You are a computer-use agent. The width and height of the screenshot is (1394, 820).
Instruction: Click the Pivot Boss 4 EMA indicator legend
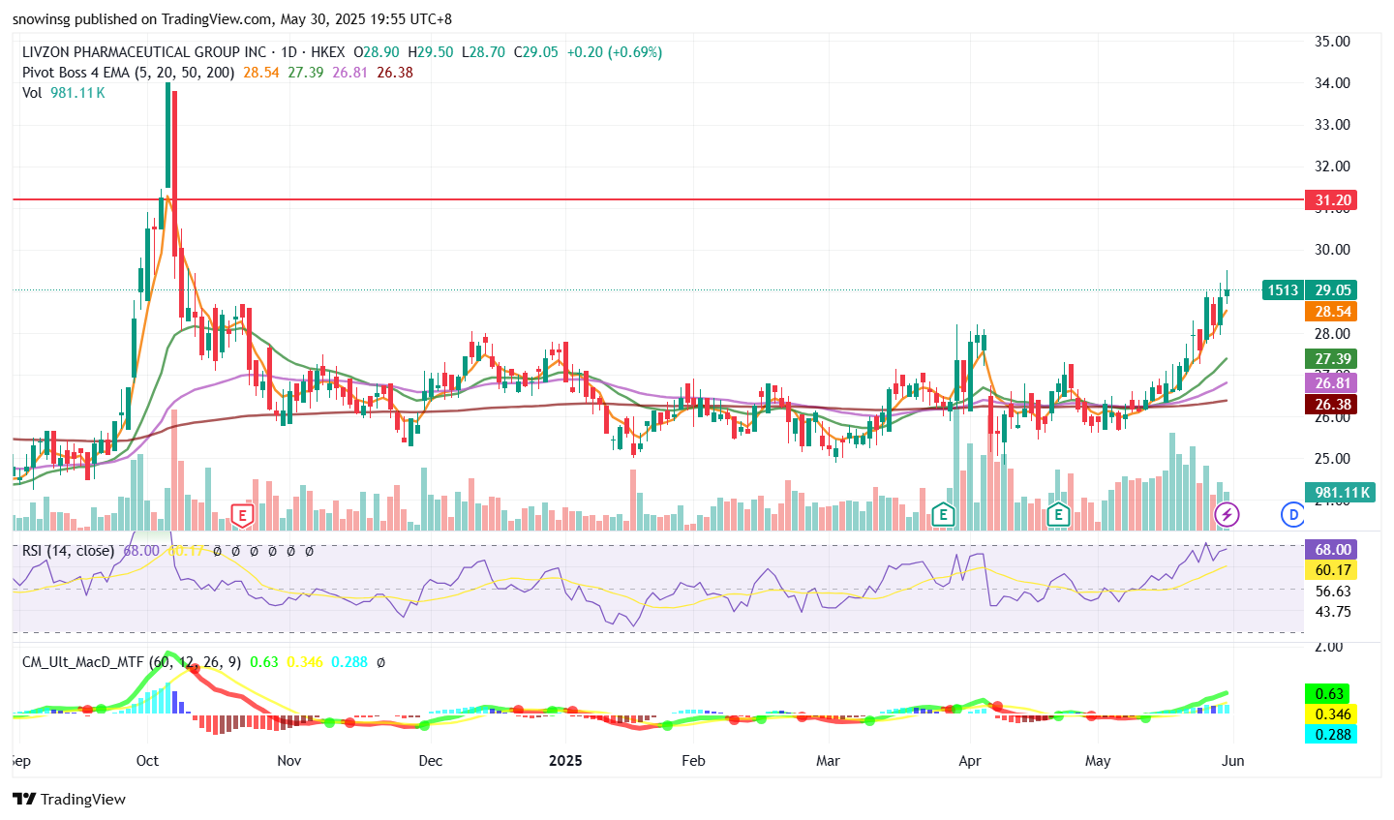[x=128, y=73]
